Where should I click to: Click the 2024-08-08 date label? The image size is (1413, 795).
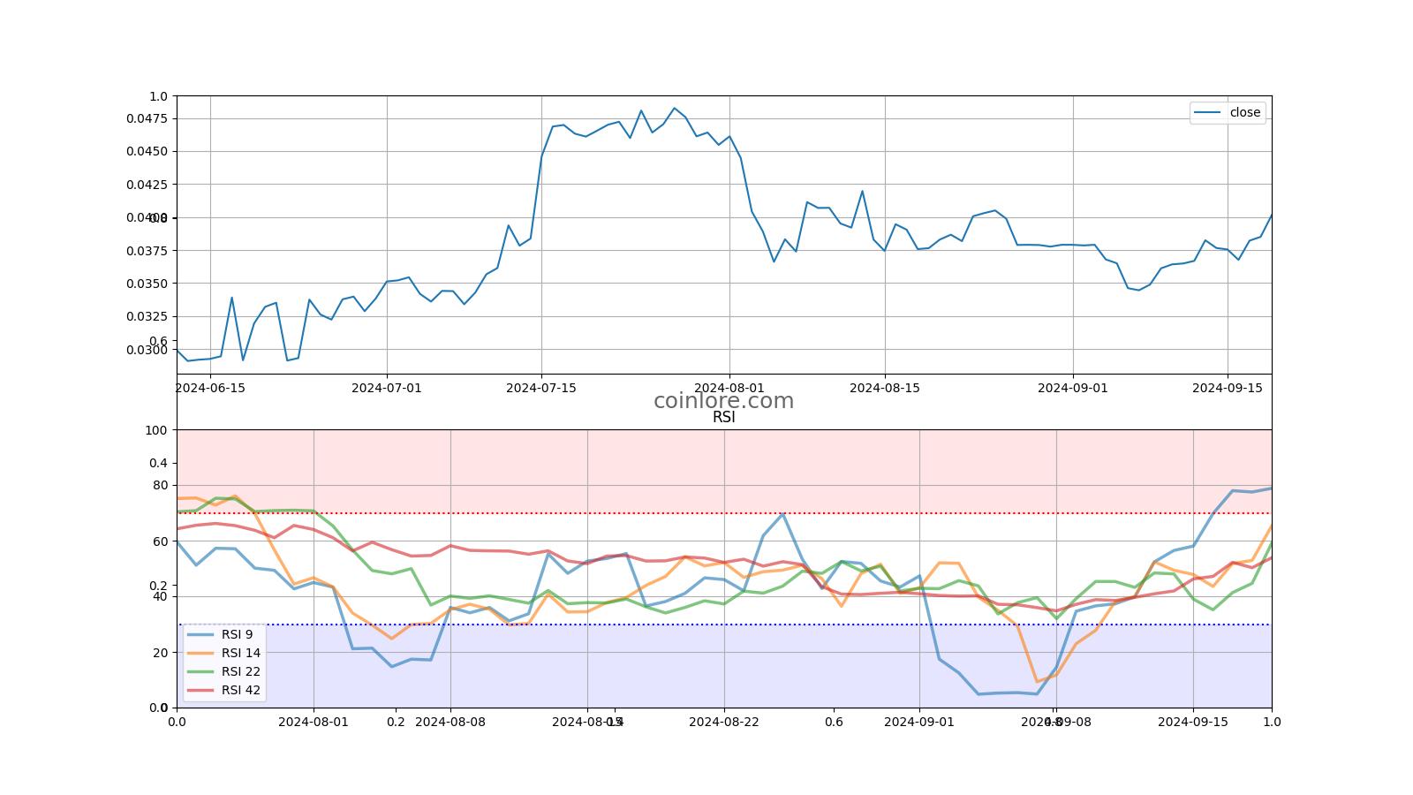[x=450, y=722]
